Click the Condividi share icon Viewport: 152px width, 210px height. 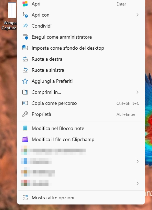coord(25,26)
